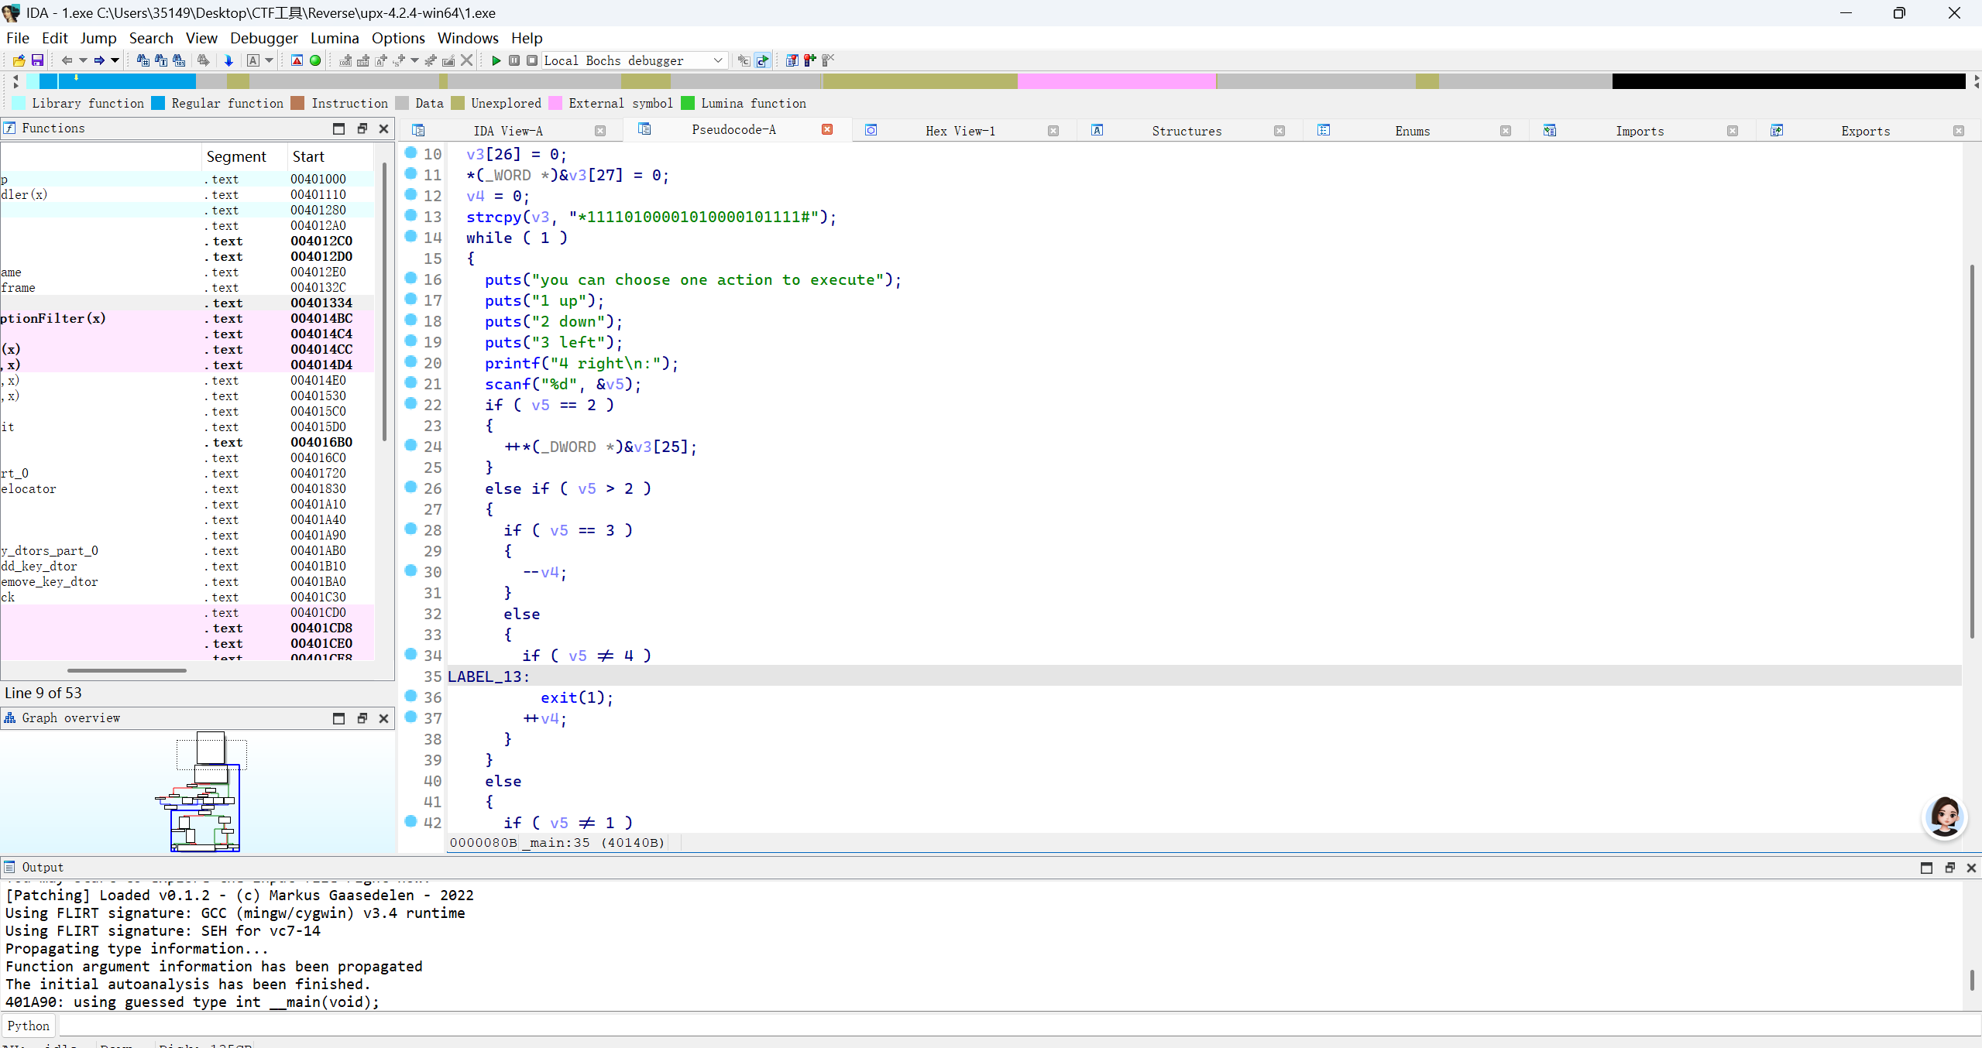Expand the jump forward history dropdown arrow
This screenshot has width=1982, height=1048.
[115, 60]
